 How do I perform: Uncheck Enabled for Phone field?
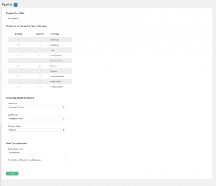pyautogui.click(x=18, y=66)
